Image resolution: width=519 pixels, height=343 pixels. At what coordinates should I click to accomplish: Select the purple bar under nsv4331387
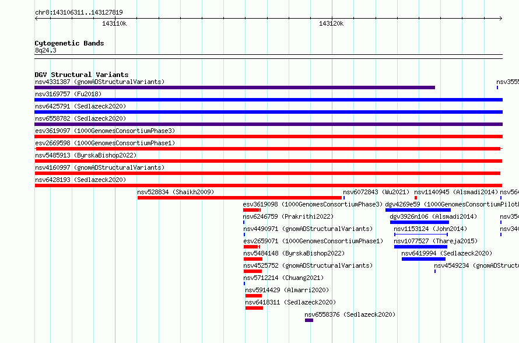pos(234,87)
